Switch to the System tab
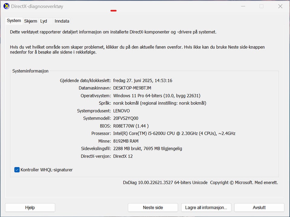The height and width of the screenshot is (217, 290). tap(14, 21)
